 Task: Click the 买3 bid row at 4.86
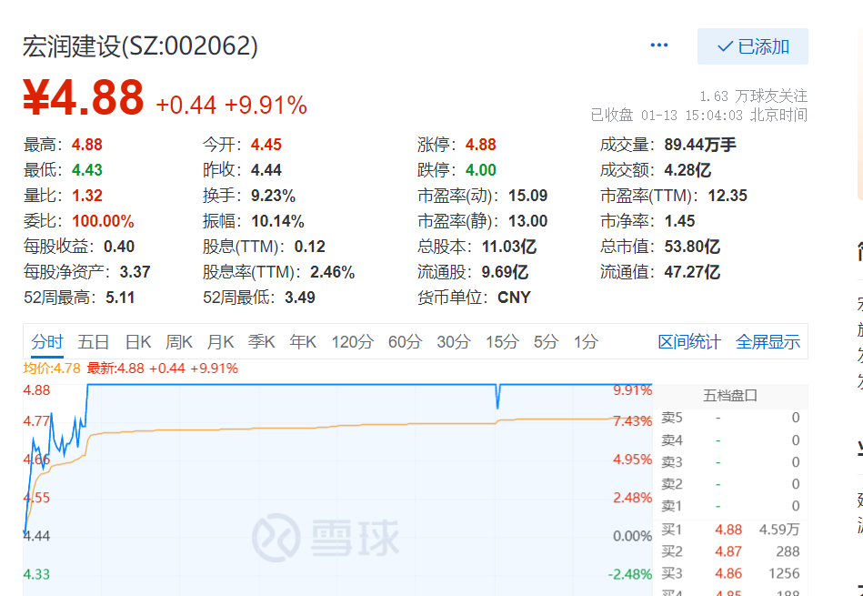[x=730, y=573]
